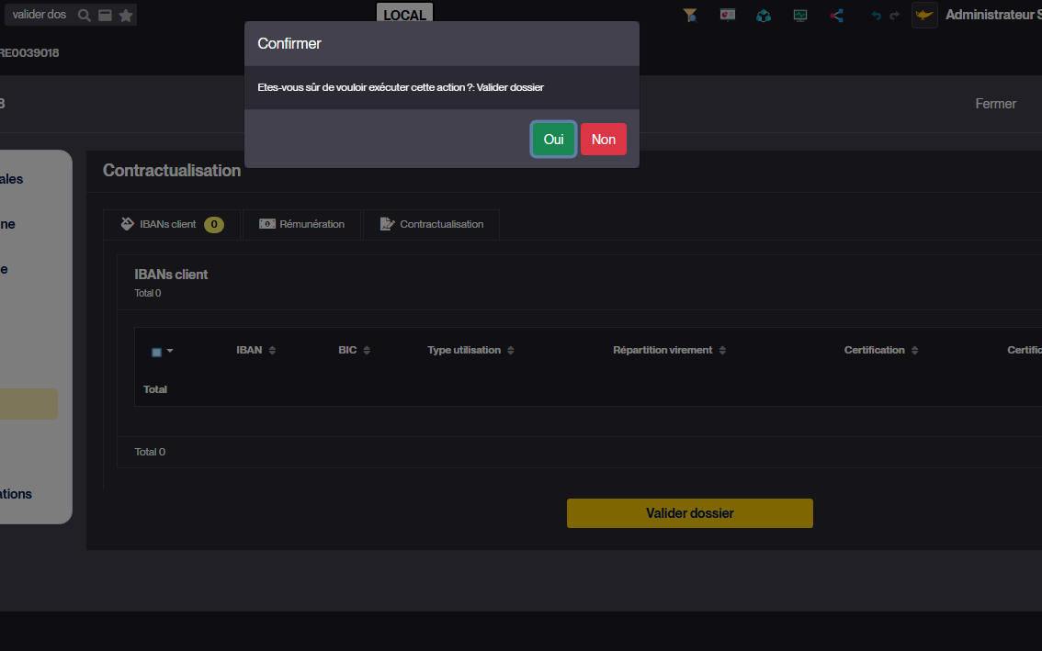Cancel the dialog by clicking Non

(603, 140)
